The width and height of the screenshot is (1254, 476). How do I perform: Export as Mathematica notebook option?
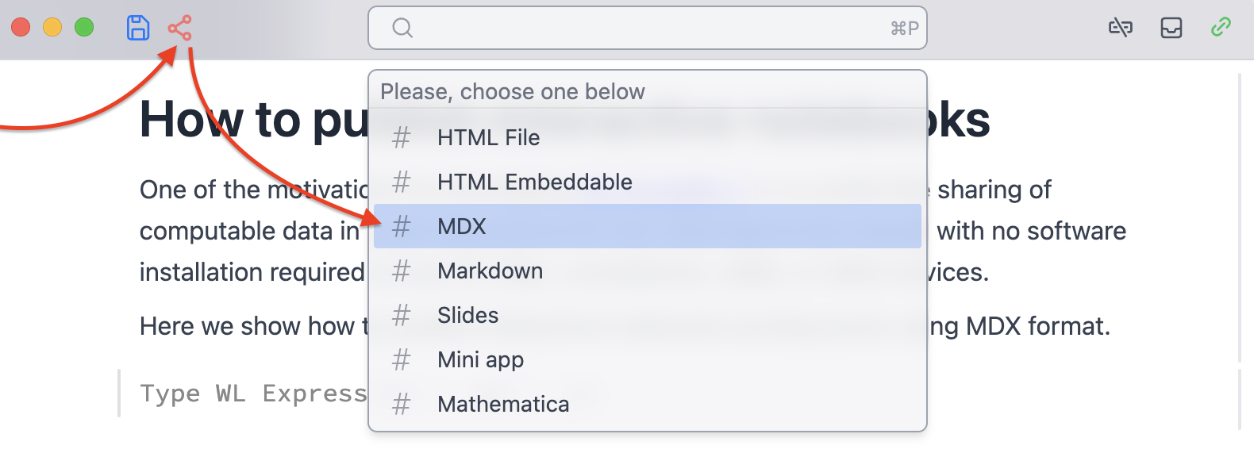click(503, 405)
